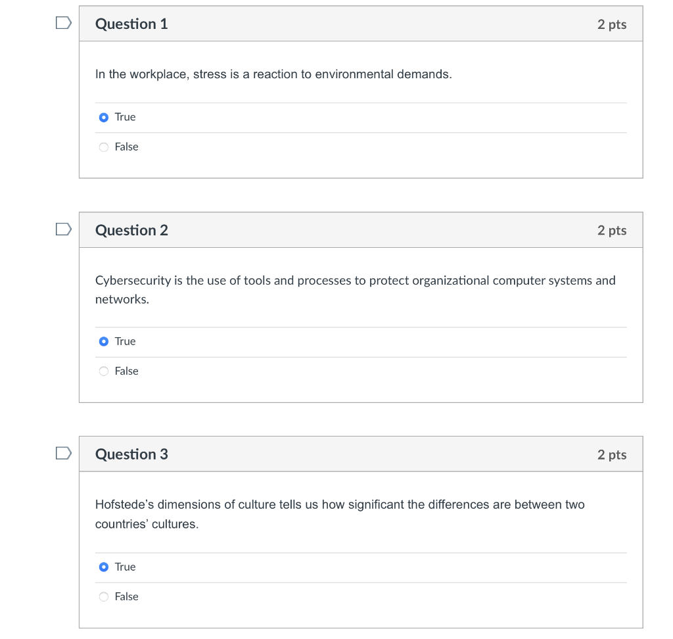673x639 pixels.
Task: Pick False for the Cybersecurity question
Action: coord(104,371)
